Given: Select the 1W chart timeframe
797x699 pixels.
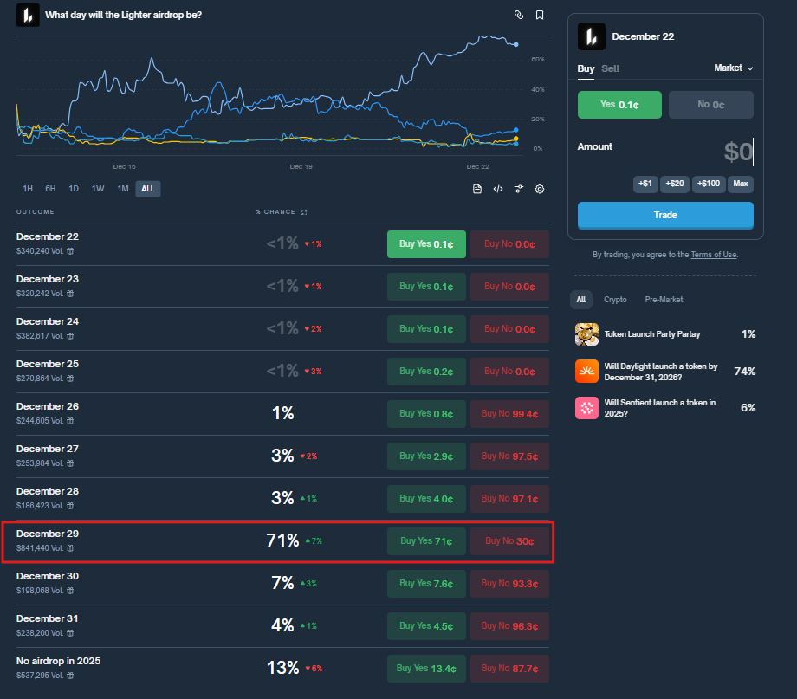Looking at the screenshot, I should click(x=98, y=188).
